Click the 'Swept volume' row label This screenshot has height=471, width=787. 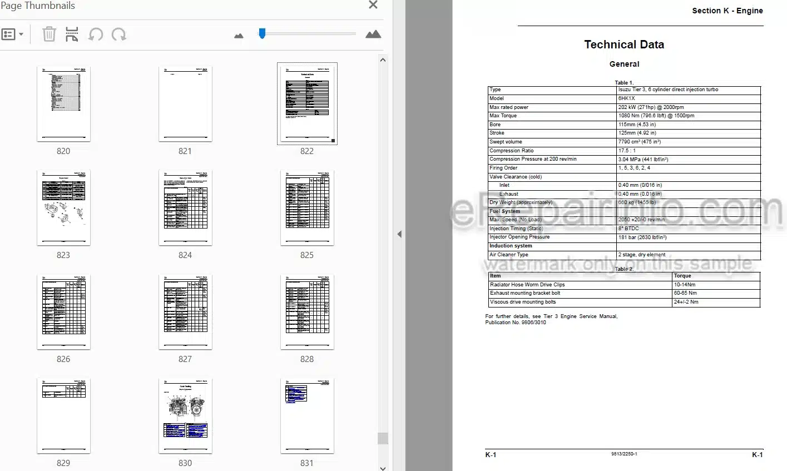(506, 142)
